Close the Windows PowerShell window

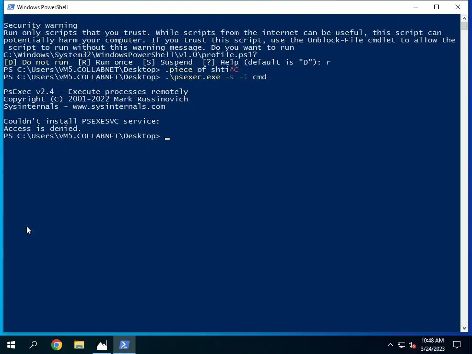[x=458, y=7]
